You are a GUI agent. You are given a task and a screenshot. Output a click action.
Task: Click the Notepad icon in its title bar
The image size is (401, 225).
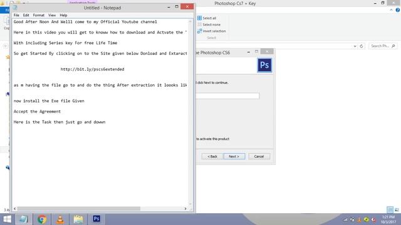point(15,7)
